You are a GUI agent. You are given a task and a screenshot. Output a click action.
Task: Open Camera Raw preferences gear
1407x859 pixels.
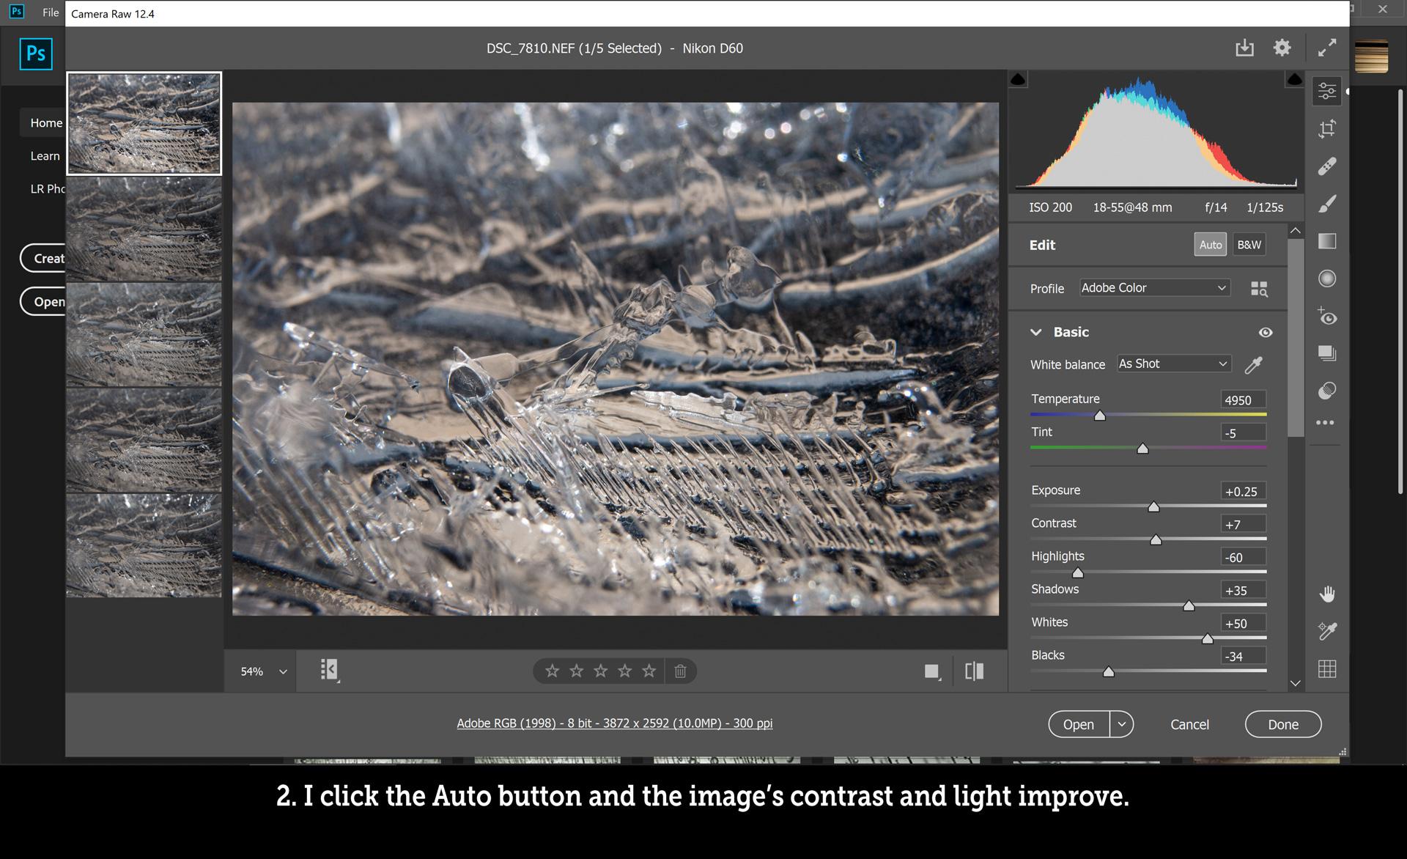pos(1282,47)
